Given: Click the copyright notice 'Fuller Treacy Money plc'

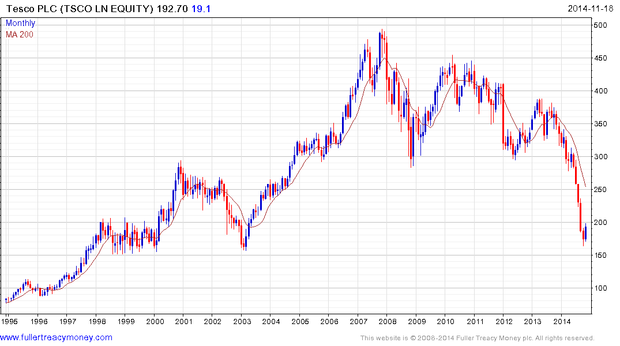Looking at the screenshot, I should click(x=494, y=338).
